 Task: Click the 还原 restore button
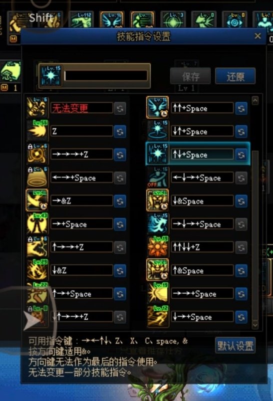pos(235,76)
